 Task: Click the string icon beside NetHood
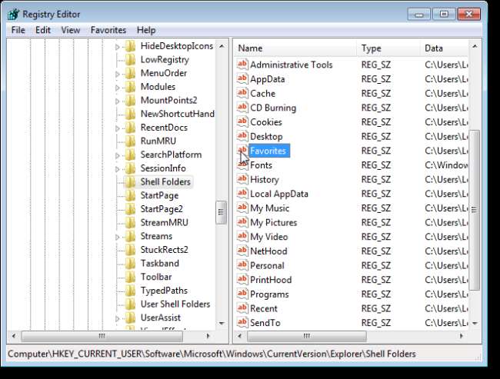[x=242, y=251]
